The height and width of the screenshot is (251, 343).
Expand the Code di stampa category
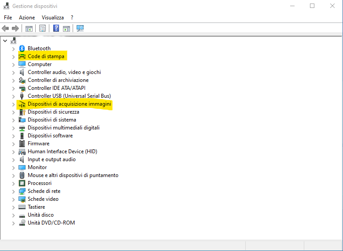pos(13,57)
